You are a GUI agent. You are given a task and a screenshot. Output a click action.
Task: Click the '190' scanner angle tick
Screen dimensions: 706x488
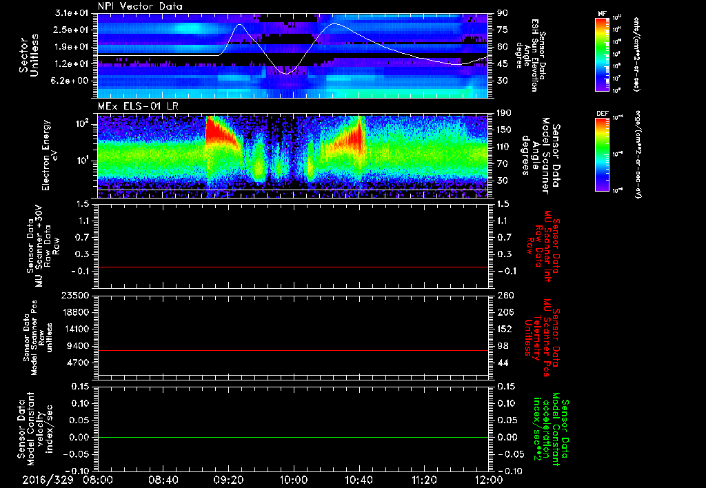504,113
